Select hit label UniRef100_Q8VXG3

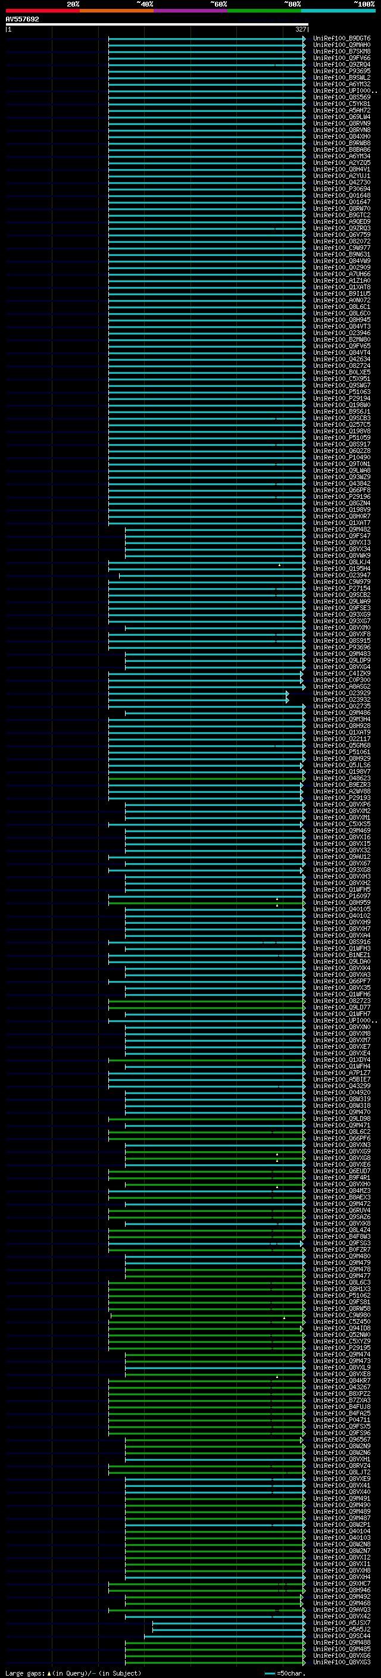(x=342, y=1663)
